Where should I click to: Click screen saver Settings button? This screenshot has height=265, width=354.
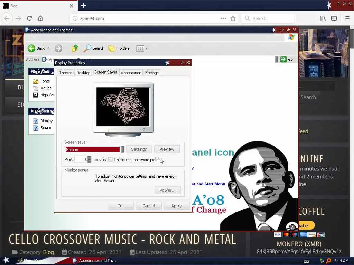coord(139,149)
